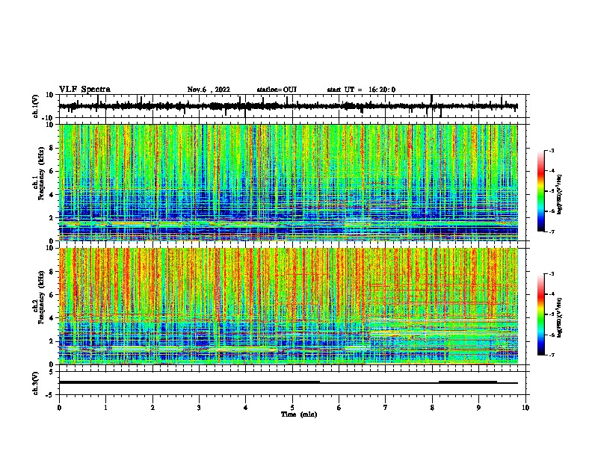Click the "-7" label on ch.1 color bar
This screenshot has height=457, width=592.
coord(551,231)
